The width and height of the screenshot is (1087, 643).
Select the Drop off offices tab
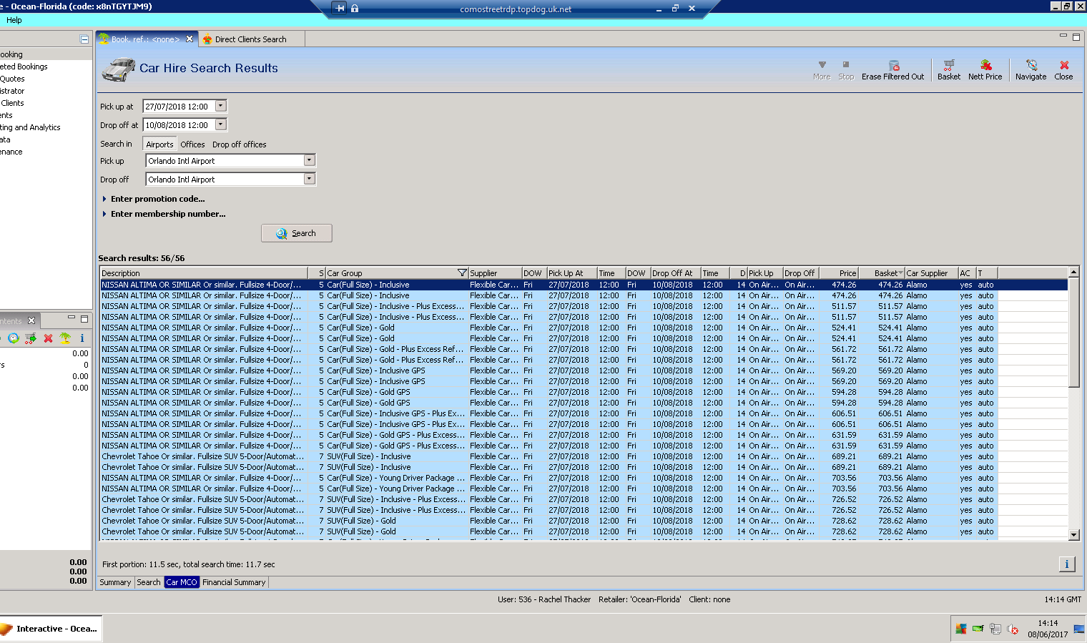239,144
